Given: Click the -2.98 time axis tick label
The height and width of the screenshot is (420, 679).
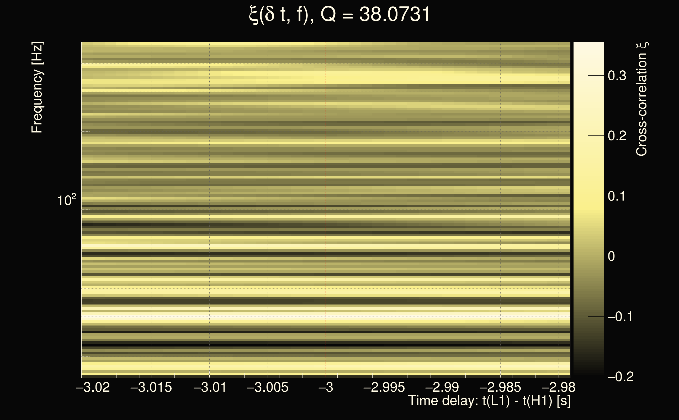Looking at the screenshot, I should 558,387.
